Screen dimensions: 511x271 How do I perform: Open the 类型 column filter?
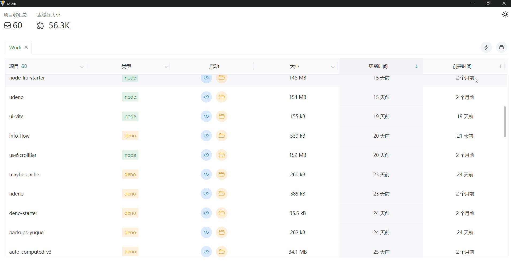coord(166,66)
